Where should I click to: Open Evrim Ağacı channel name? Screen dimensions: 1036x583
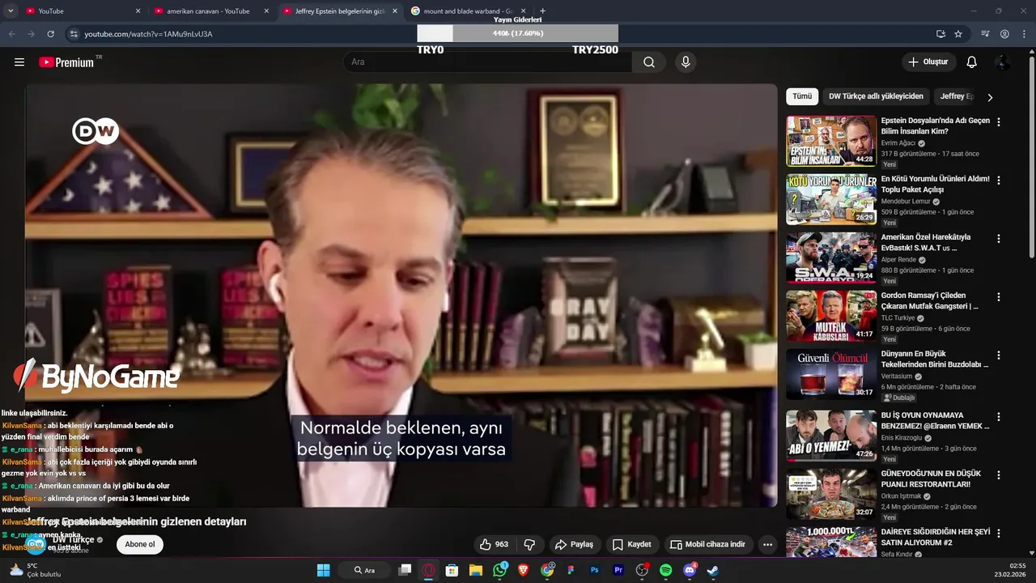coord(898,143)
